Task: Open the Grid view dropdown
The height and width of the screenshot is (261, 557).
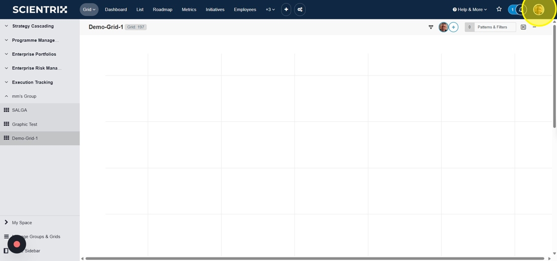Action: [89, 9]
